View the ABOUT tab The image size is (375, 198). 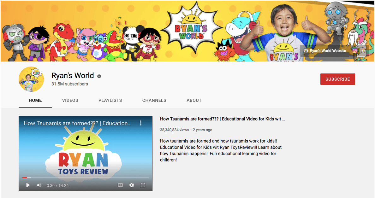194,100
